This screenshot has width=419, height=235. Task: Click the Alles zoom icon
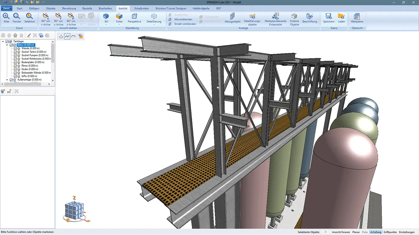pyautogui.click(x=6, y=17)
